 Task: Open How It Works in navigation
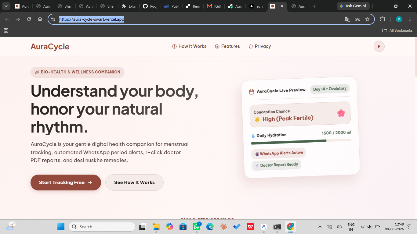click(189, 46)
